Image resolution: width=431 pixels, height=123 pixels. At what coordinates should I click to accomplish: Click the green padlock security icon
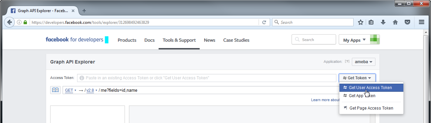click(25, 23)
